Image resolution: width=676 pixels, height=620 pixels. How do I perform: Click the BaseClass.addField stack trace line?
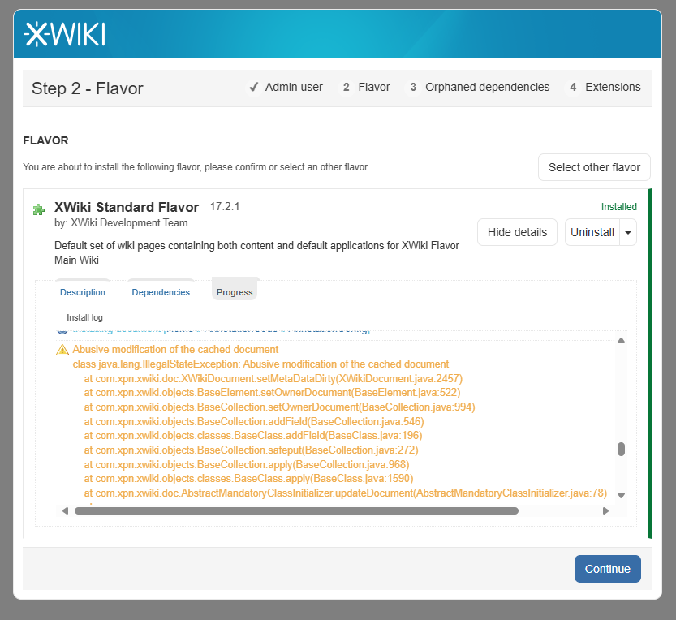253,436
